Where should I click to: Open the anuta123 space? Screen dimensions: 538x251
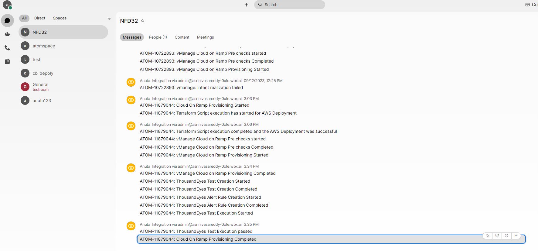click(63, 101)
